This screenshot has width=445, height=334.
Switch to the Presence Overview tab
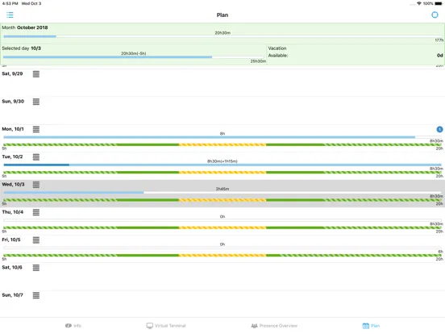(274, 325)
